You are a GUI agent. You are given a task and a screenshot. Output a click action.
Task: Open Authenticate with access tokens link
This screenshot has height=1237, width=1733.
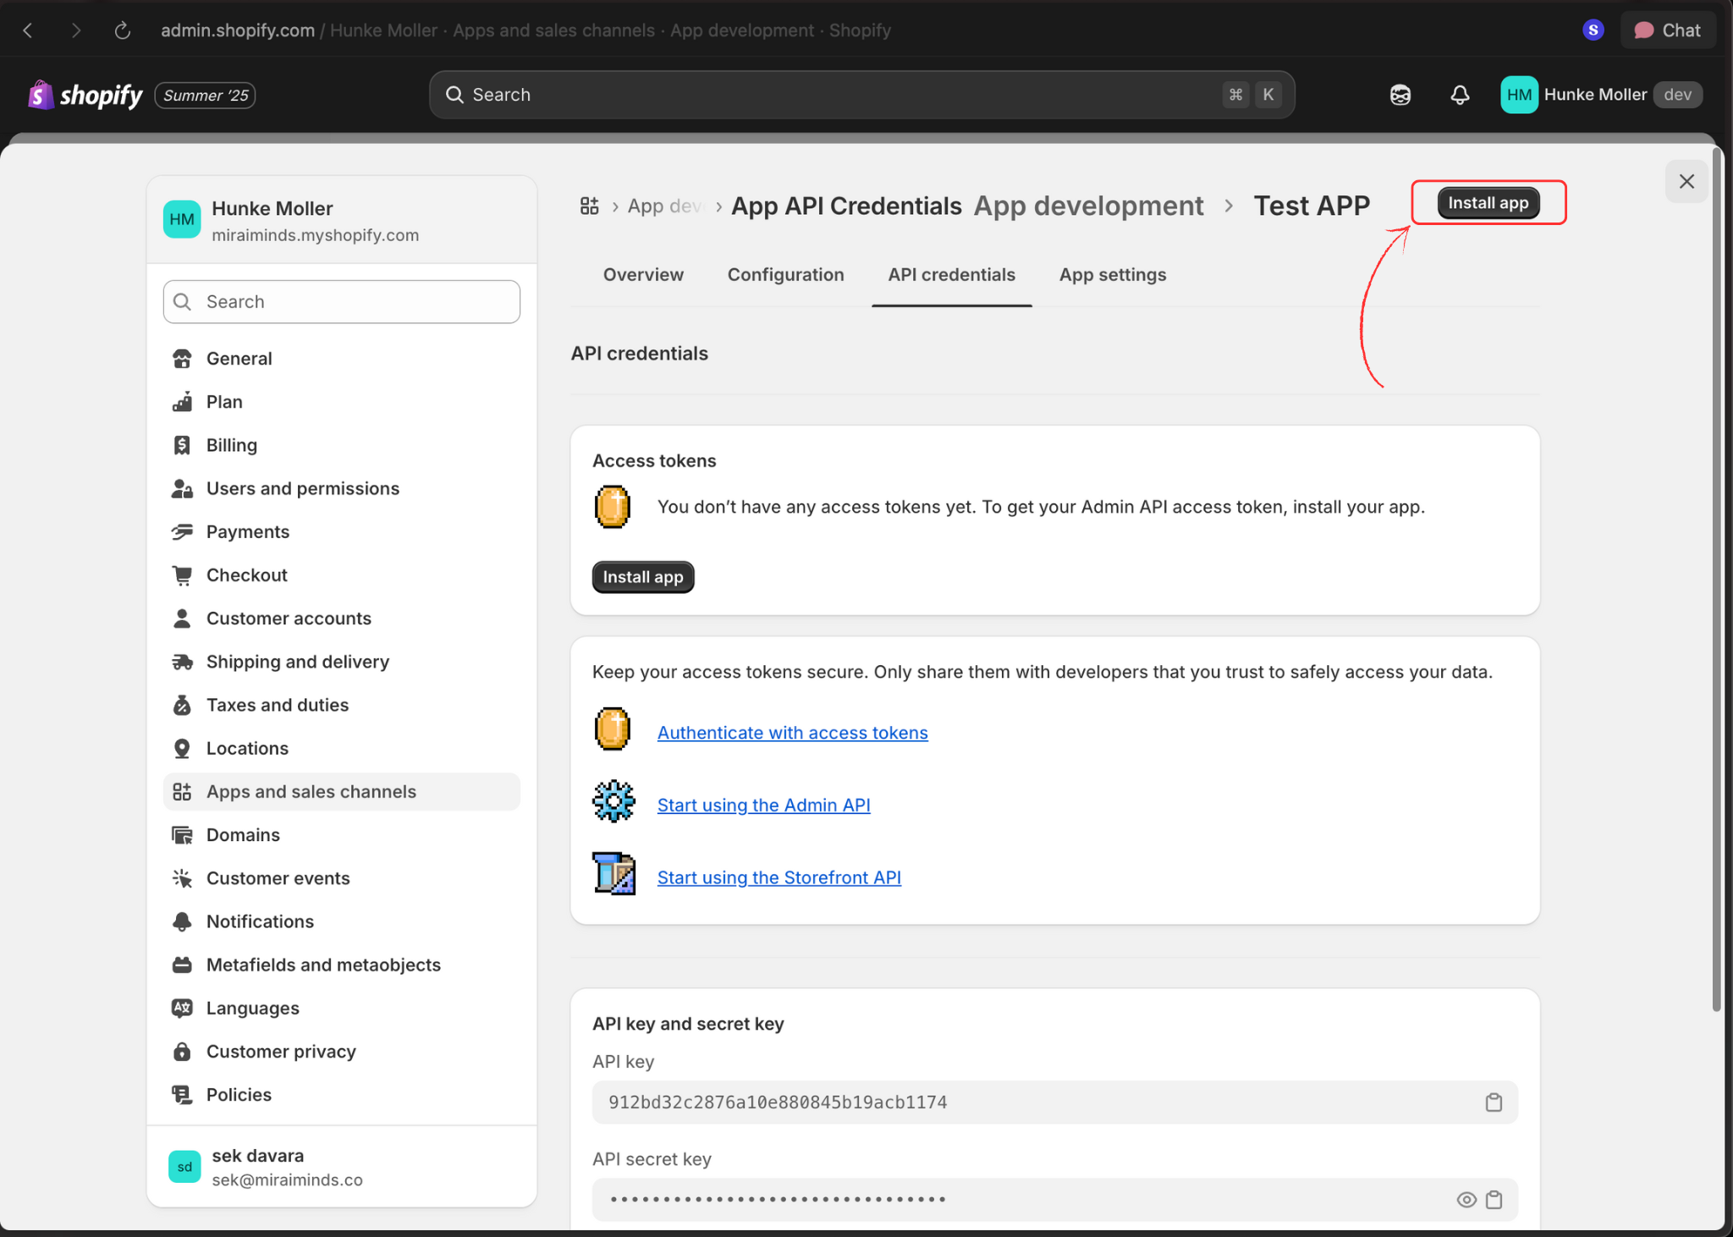(792, 733)
